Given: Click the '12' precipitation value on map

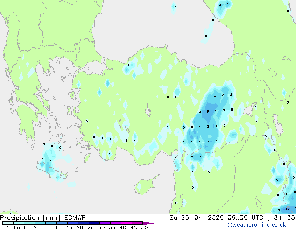Looking at the screenshot, I should click(x=287, y=209).
